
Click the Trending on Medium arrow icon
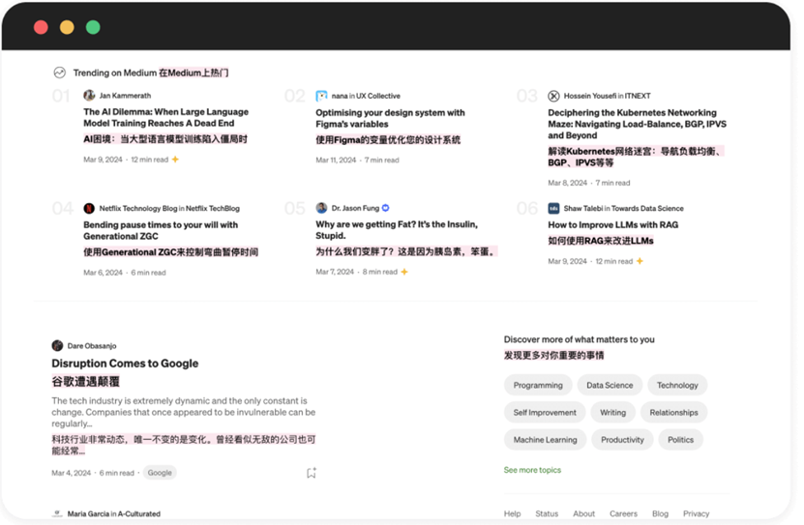(59, 73)
